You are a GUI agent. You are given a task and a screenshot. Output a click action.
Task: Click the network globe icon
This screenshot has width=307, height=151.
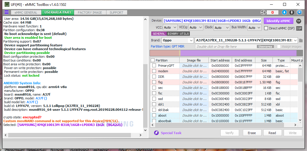pyautogui.click(x=263, y=12)
